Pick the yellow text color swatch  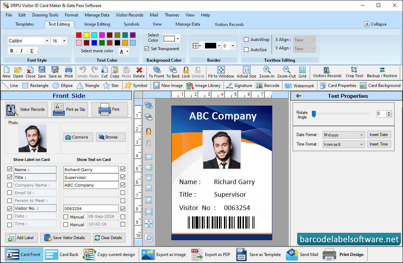pos(87,35)
